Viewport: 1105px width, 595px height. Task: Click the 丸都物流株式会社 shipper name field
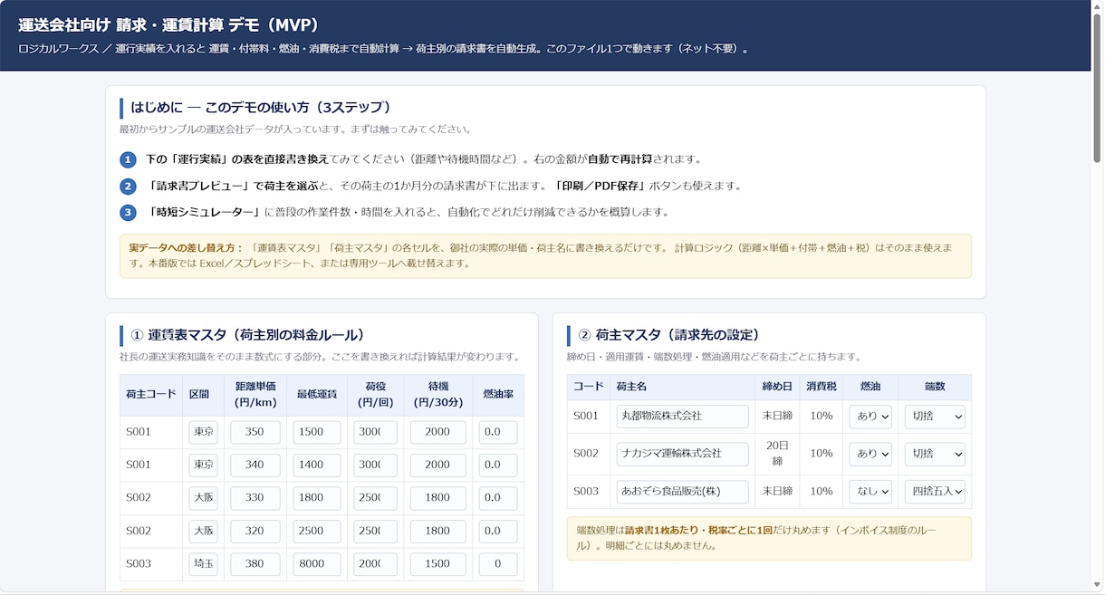pyautogui.click(x=682, y=417)
